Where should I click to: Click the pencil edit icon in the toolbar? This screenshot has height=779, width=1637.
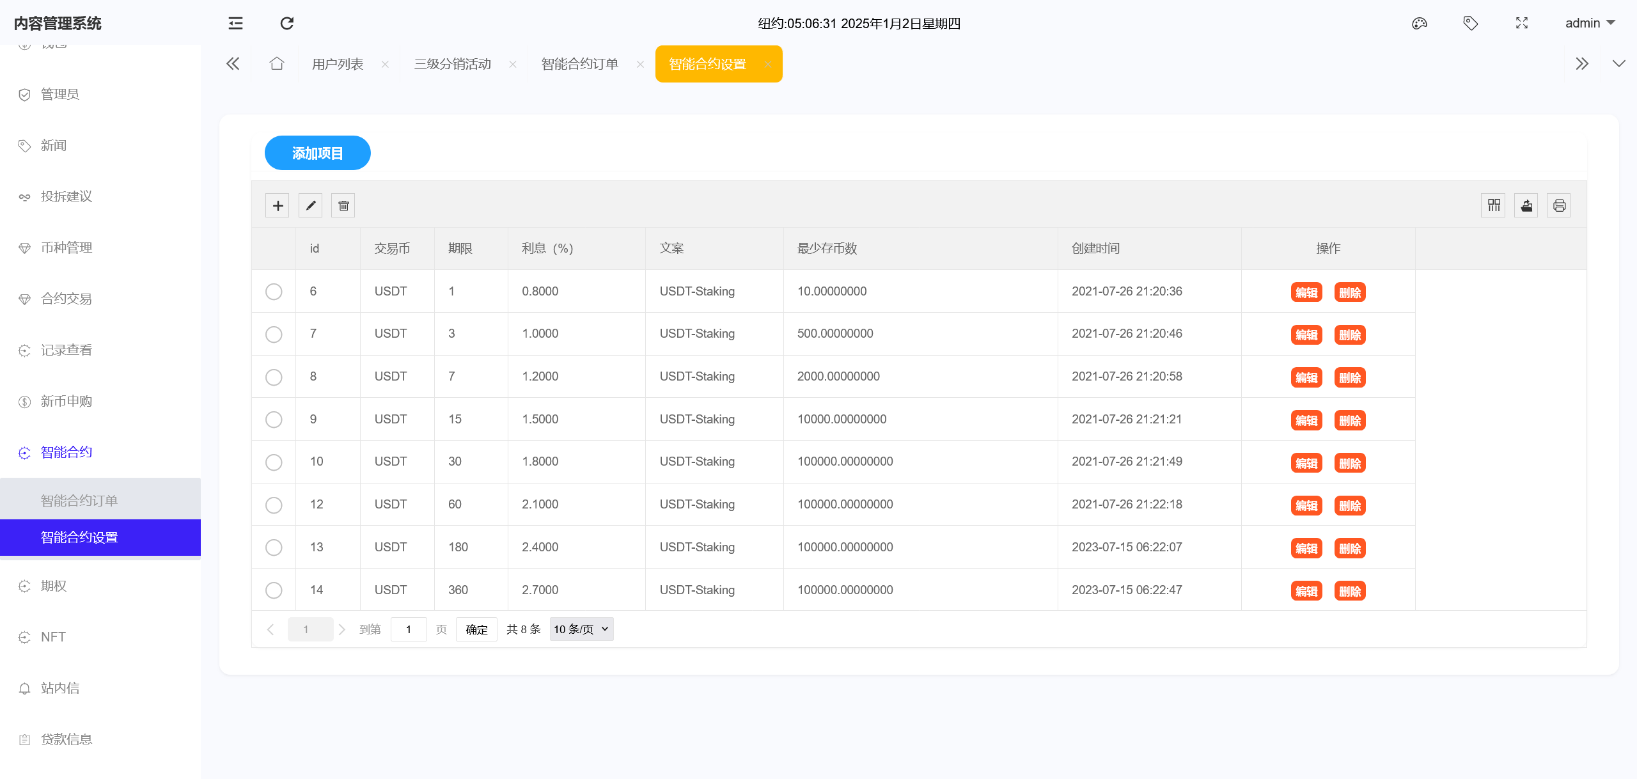coord(311,205)
